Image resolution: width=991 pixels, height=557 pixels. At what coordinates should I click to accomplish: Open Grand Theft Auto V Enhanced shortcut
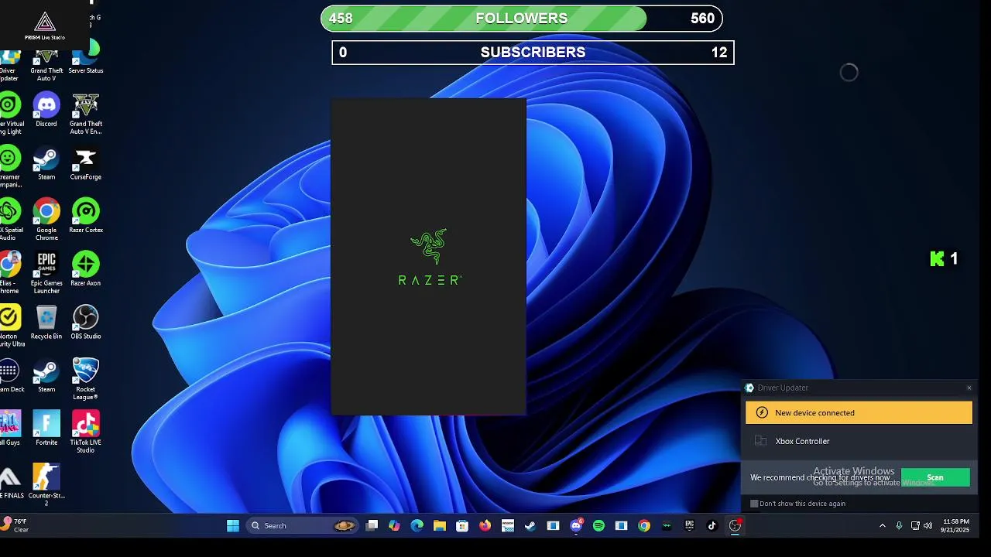click(x=86, y=114)
